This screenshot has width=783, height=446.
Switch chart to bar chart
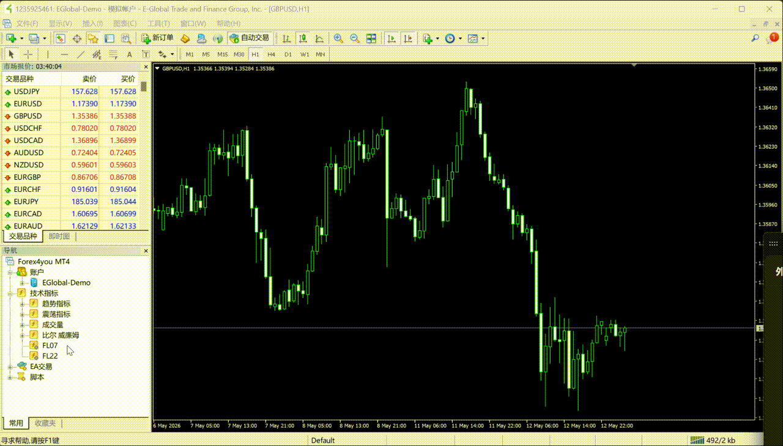pos(286,38)
